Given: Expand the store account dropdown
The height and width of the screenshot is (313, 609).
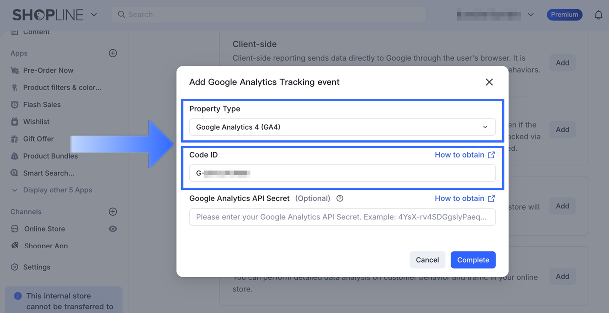Looking at the screenshot, I should (531, 15).
